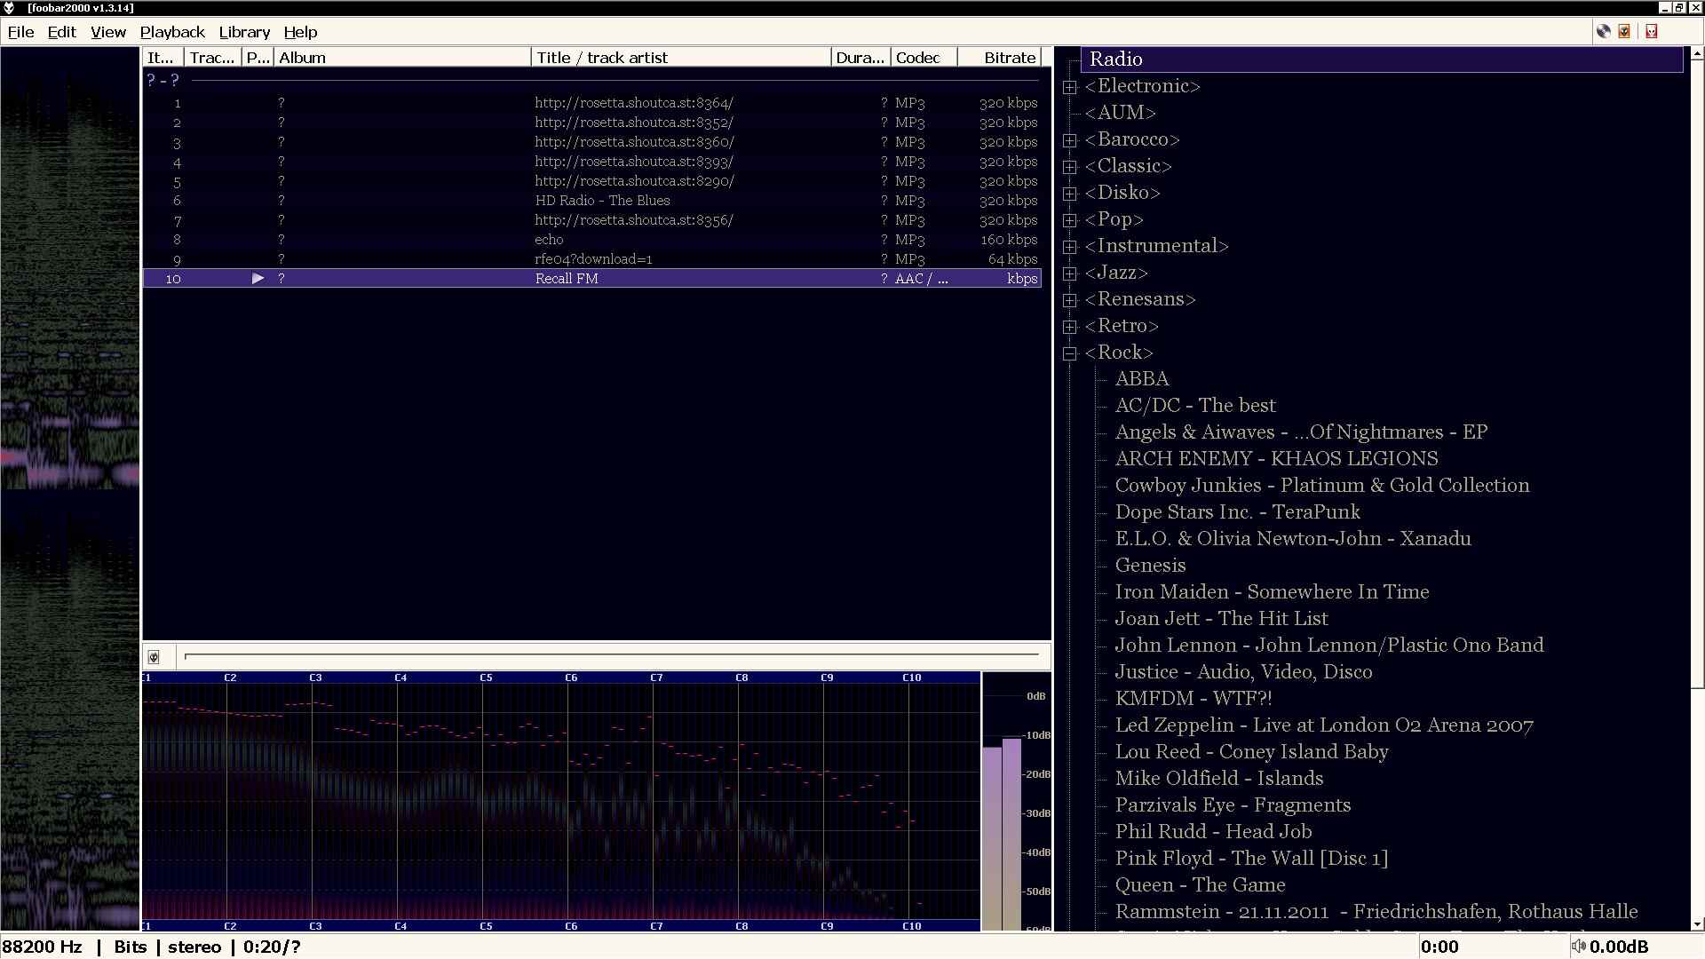
Task: Click the playing arrow icon on row 10
Action: (x=258, y=279)
